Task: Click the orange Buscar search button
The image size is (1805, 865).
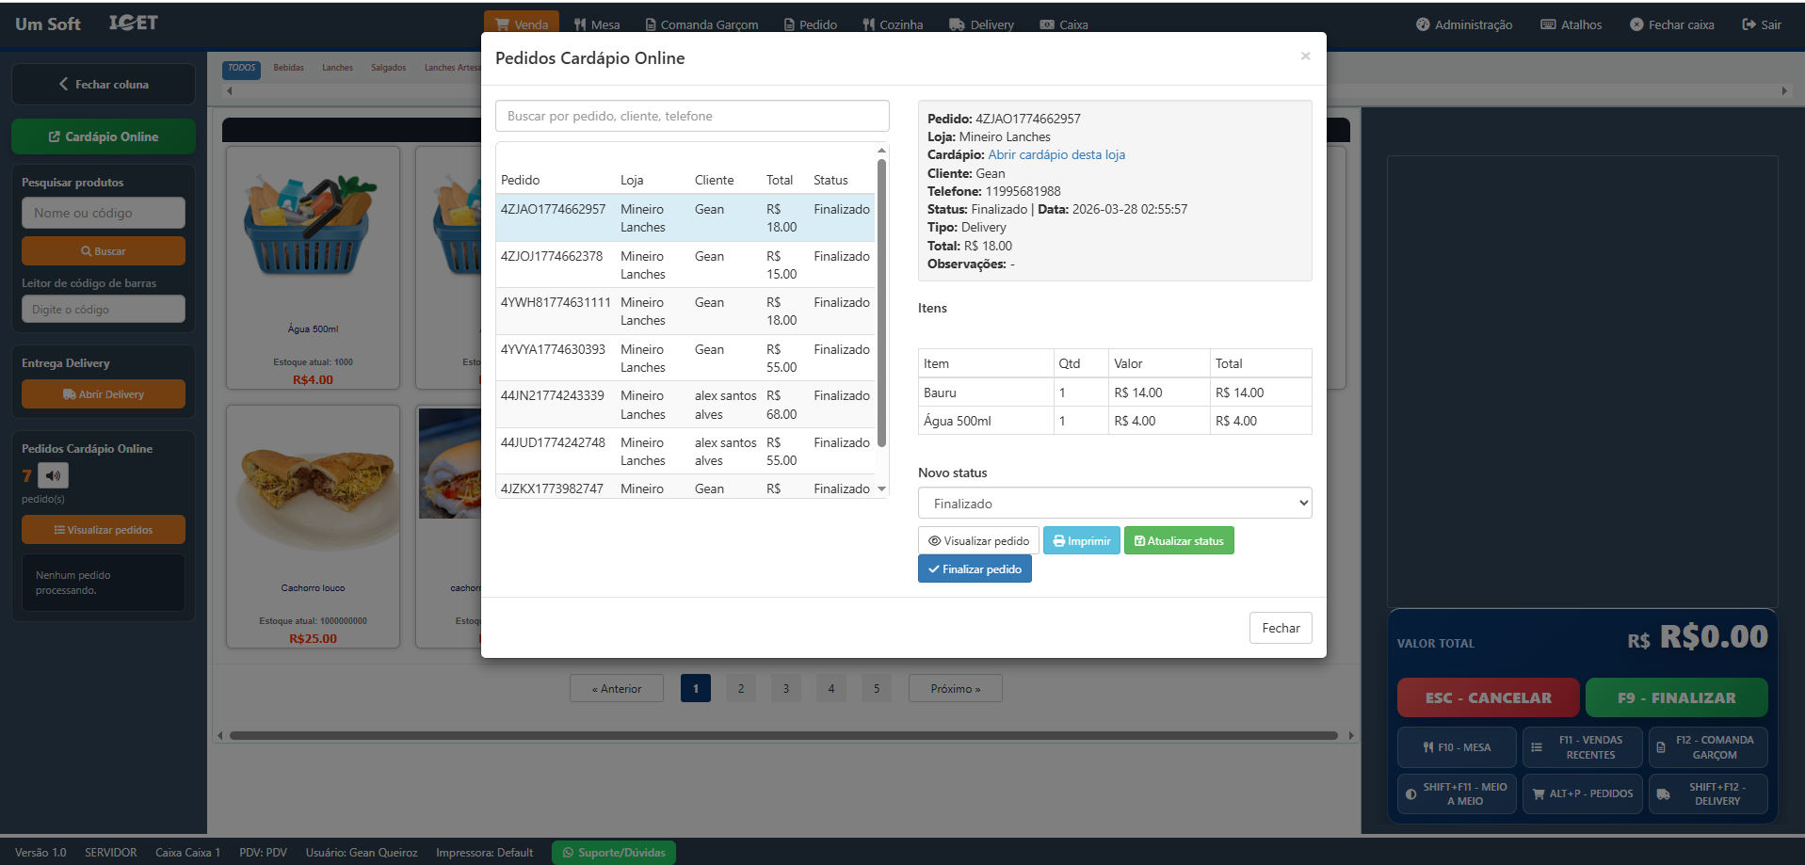Action: (104, 251)
